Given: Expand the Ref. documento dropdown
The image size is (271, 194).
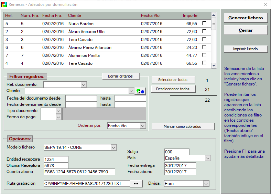Looking at the screenshot, I should pyautogui.click(x=84, y=84).
